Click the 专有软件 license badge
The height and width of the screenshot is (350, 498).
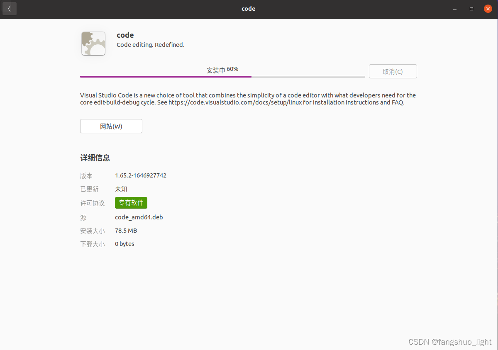pos(131,203)
